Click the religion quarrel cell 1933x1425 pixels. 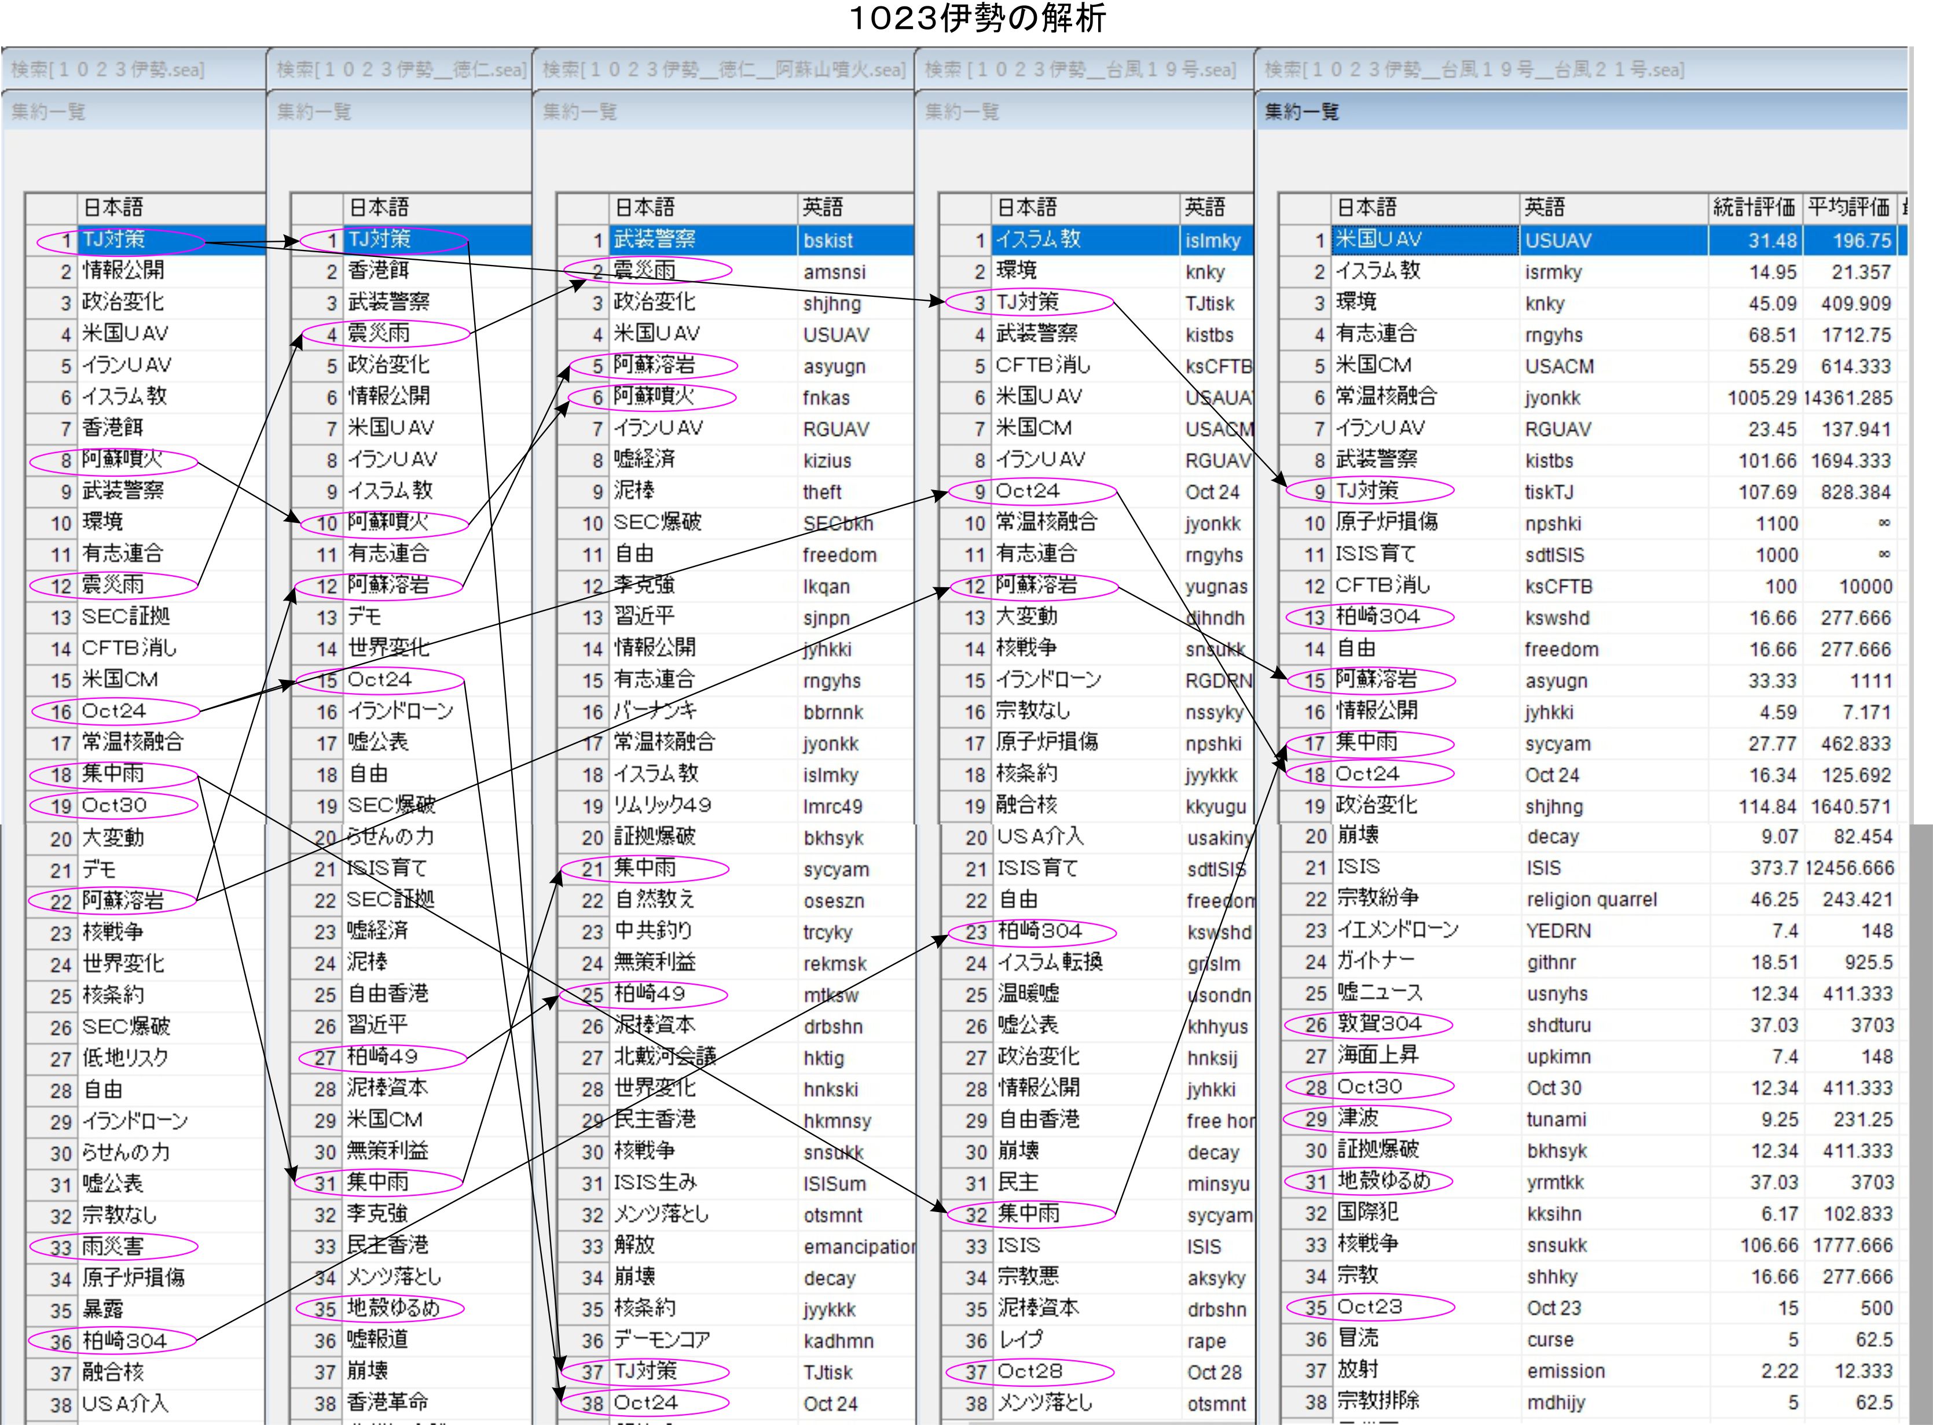[1591, 900]
